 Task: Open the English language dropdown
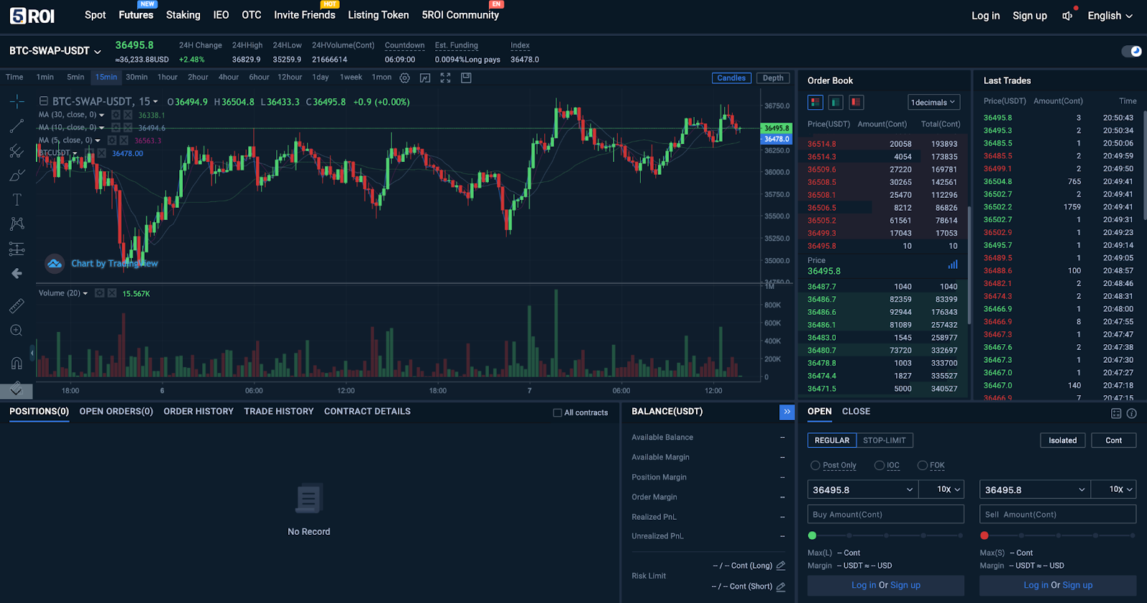(x=1110, y=15)
